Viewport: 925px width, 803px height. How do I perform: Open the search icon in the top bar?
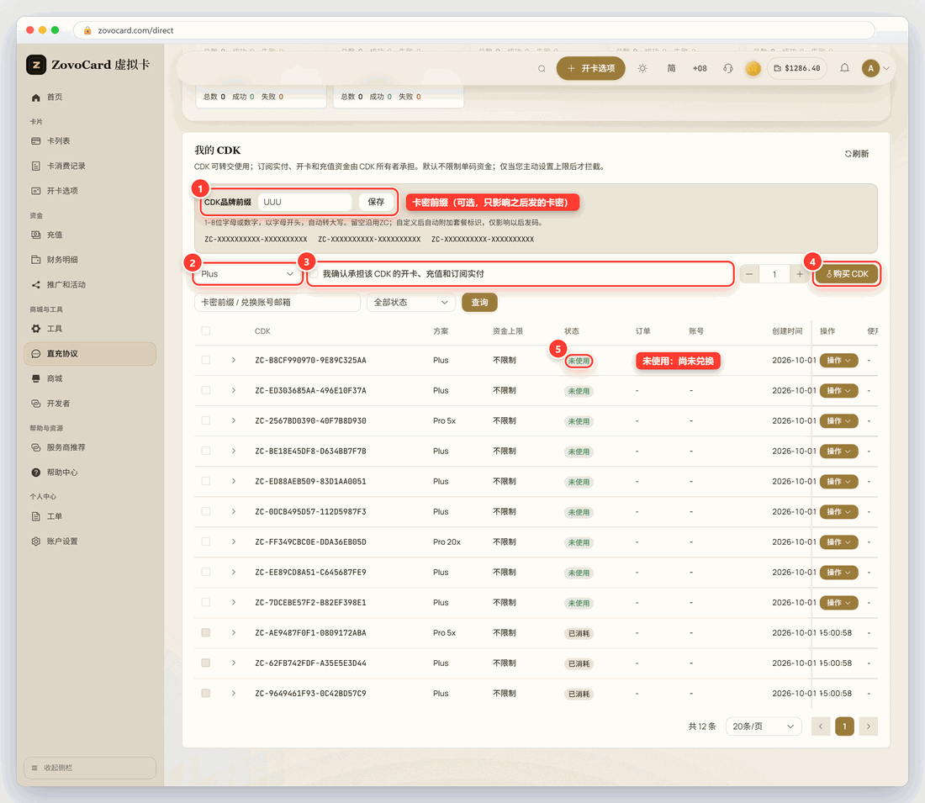[542, 68]
